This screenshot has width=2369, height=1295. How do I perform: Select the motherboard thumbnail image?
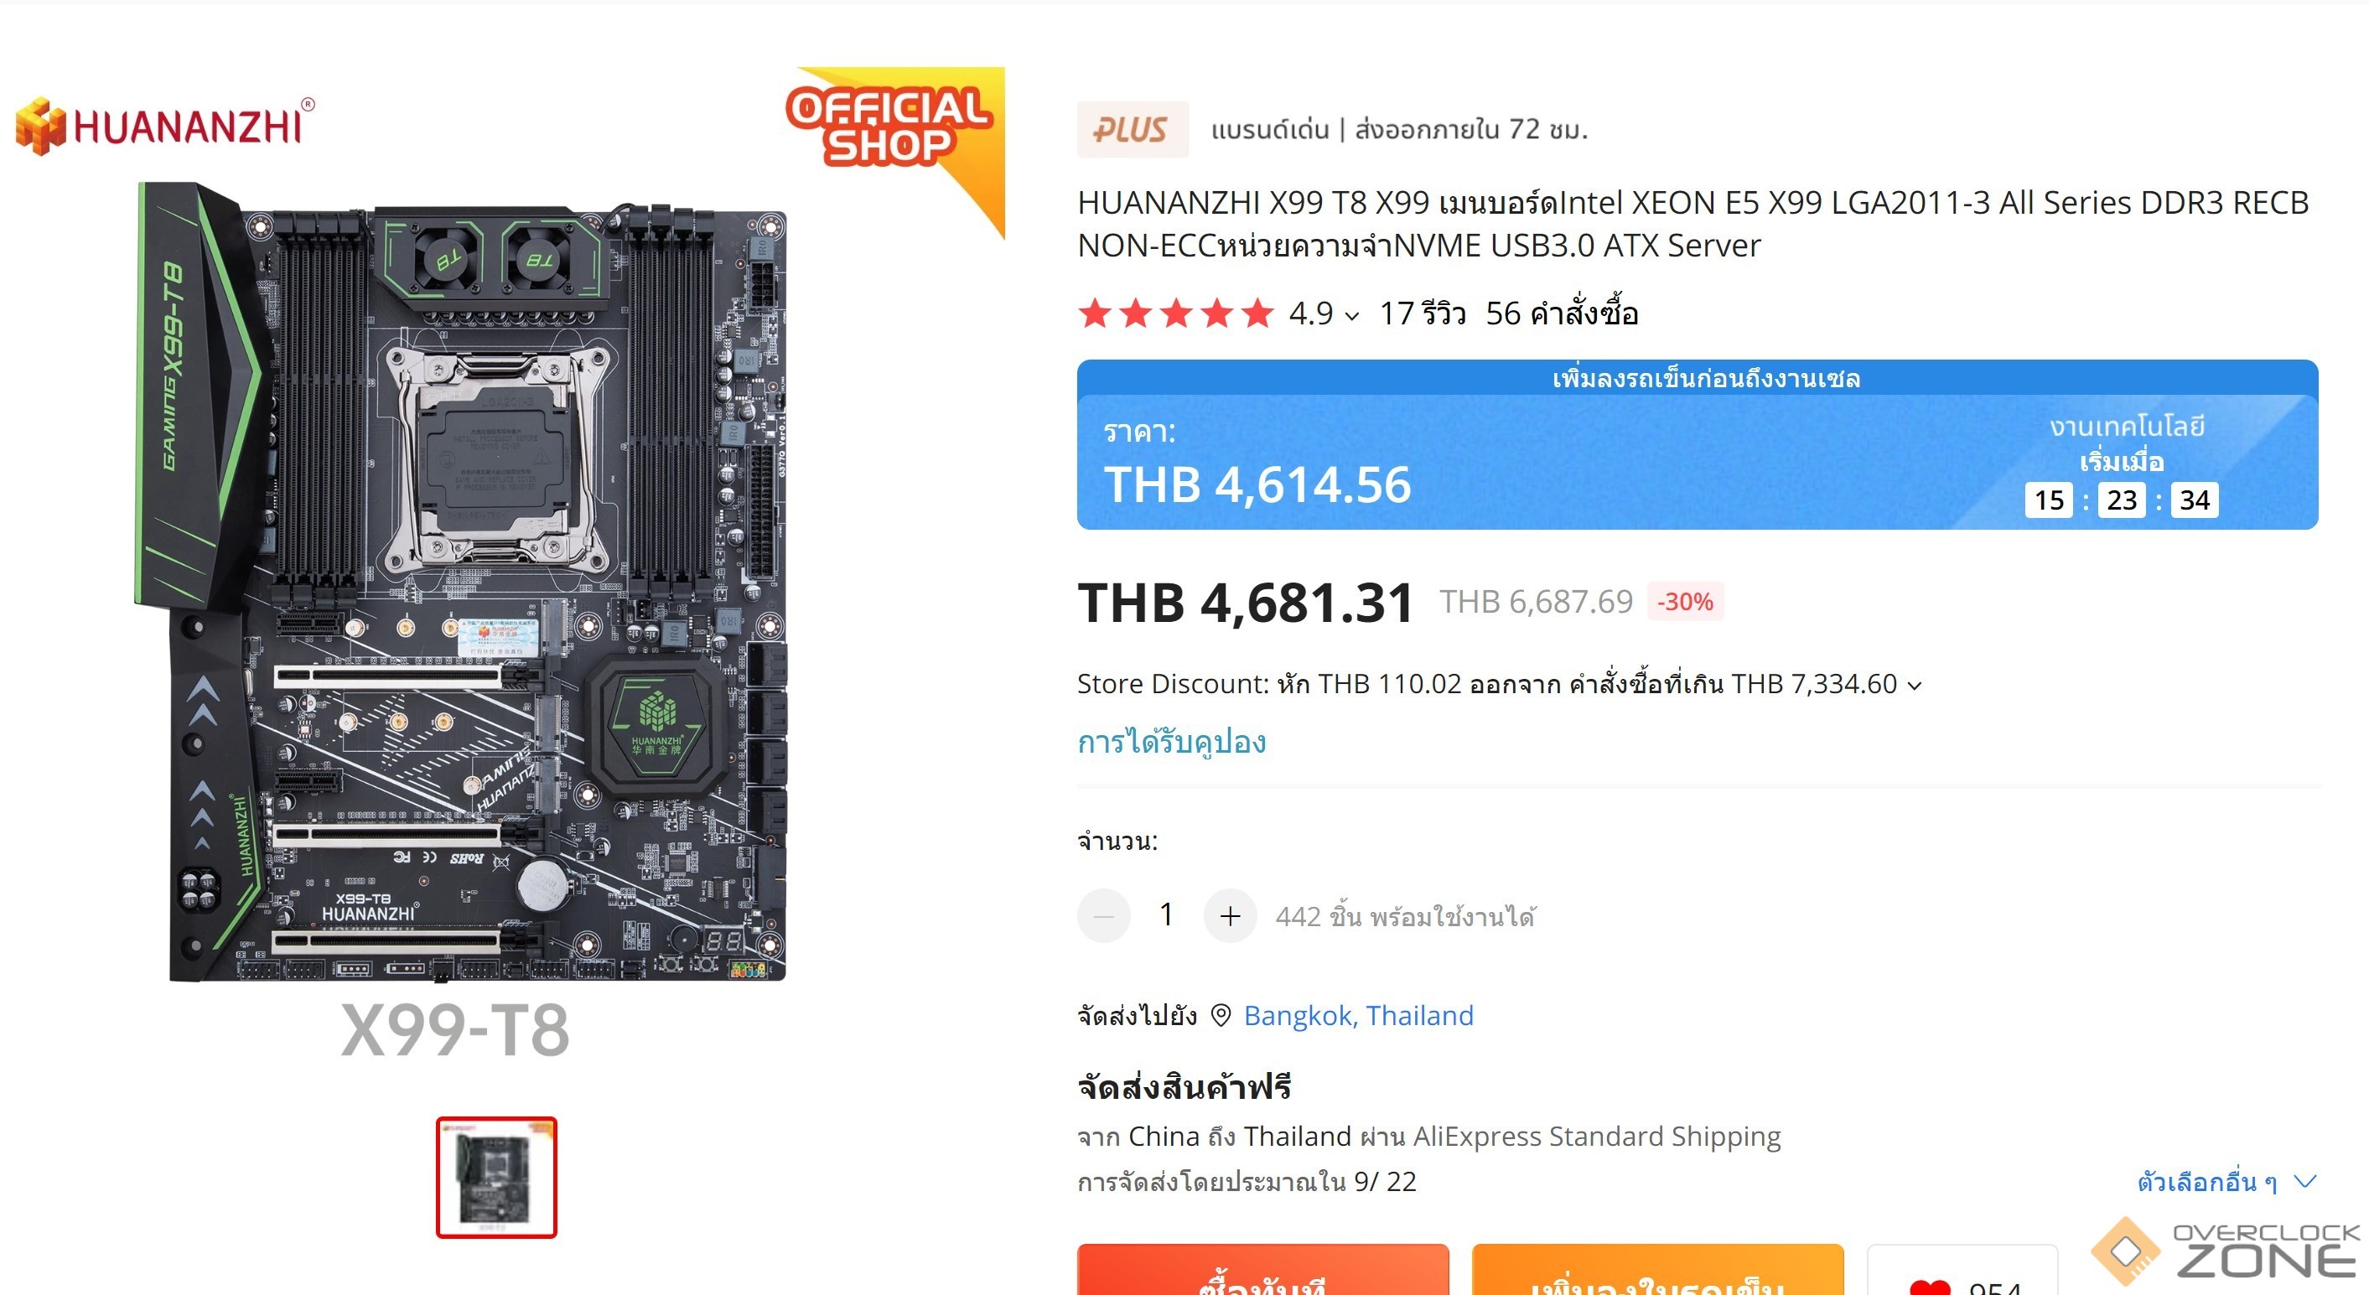click(x=496, y=1178)
